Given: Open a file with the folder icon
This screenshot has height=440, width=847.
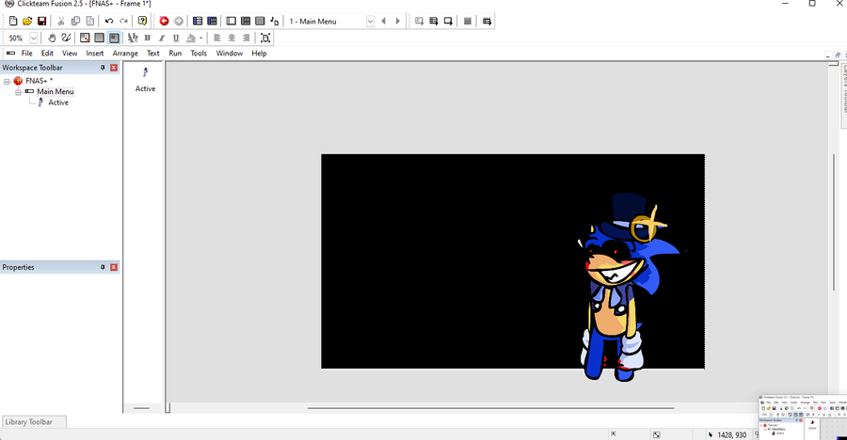Looking at the screenshot, I should pyautogui.click(x=27, y=21).
